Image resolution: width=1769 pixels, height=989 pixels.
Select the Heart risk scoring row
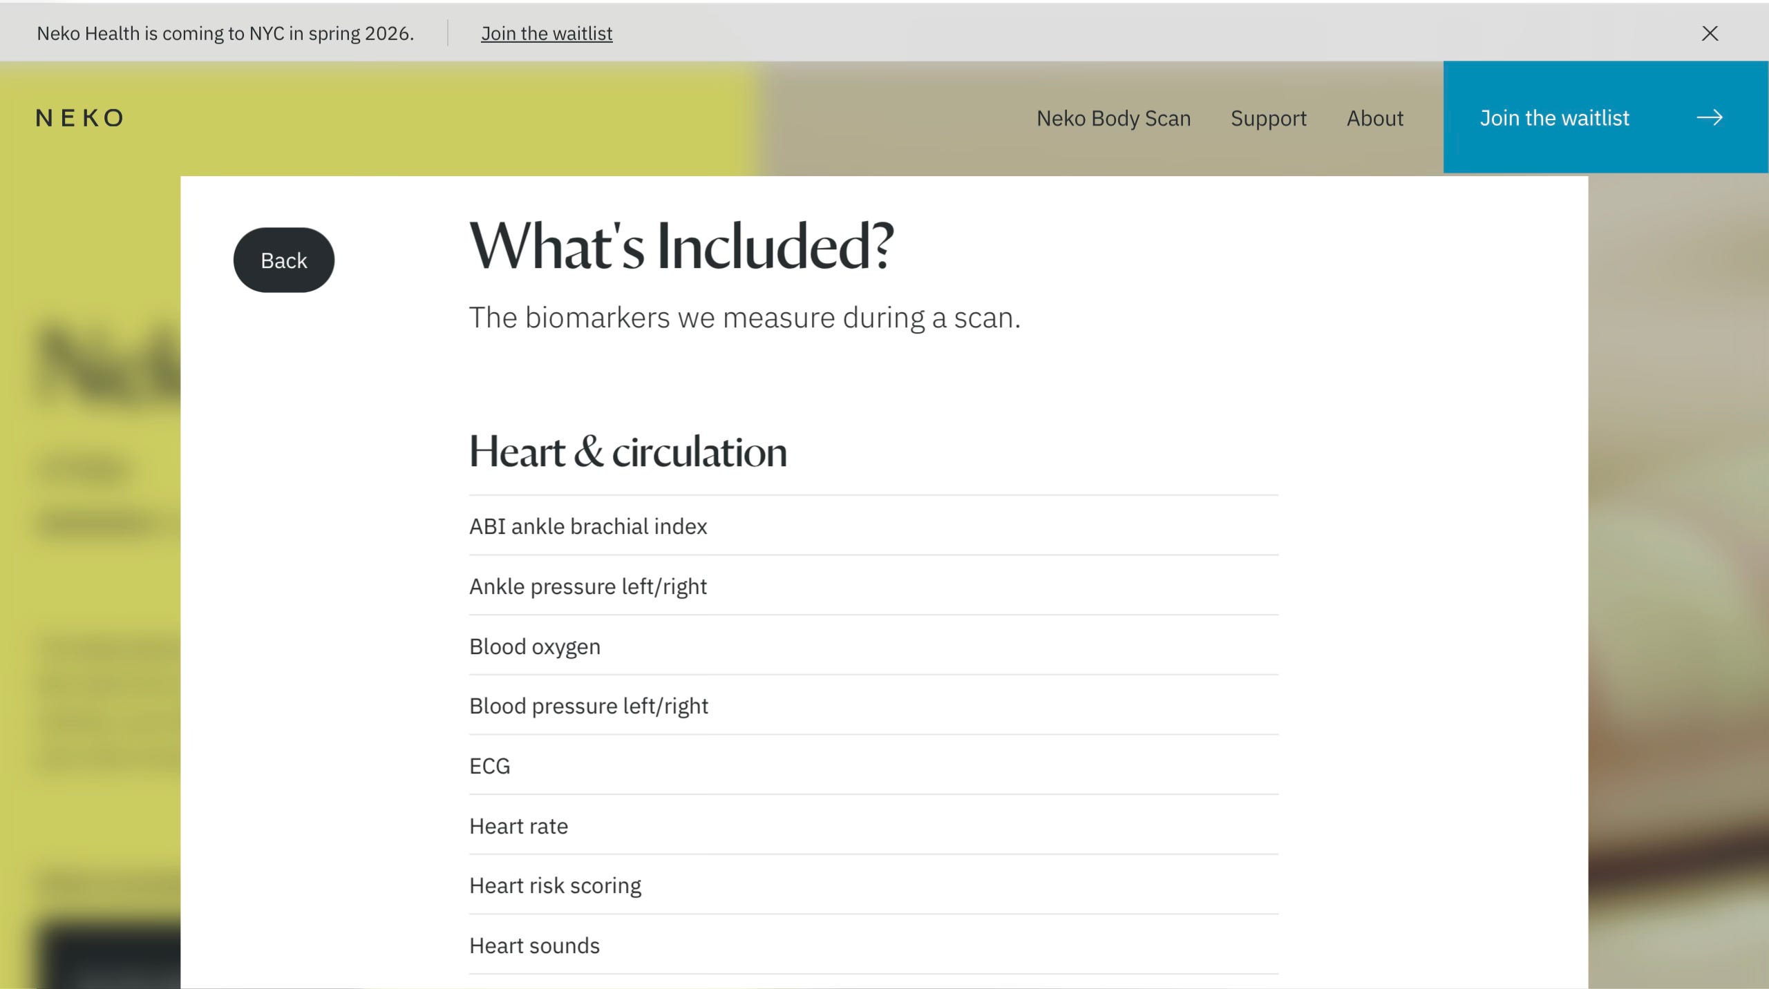tap(873, 885)
